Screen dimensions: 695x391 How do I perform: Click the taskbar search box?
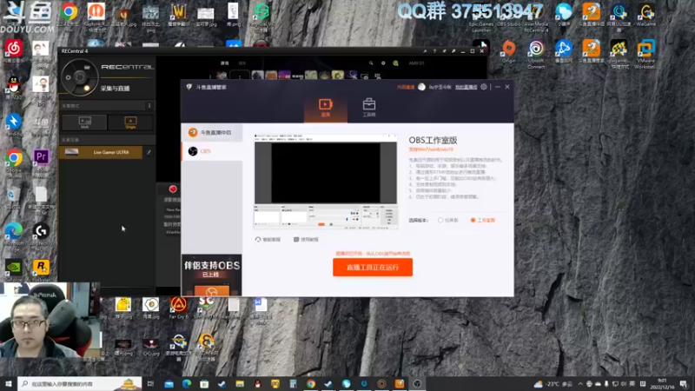tap(80, 383)
